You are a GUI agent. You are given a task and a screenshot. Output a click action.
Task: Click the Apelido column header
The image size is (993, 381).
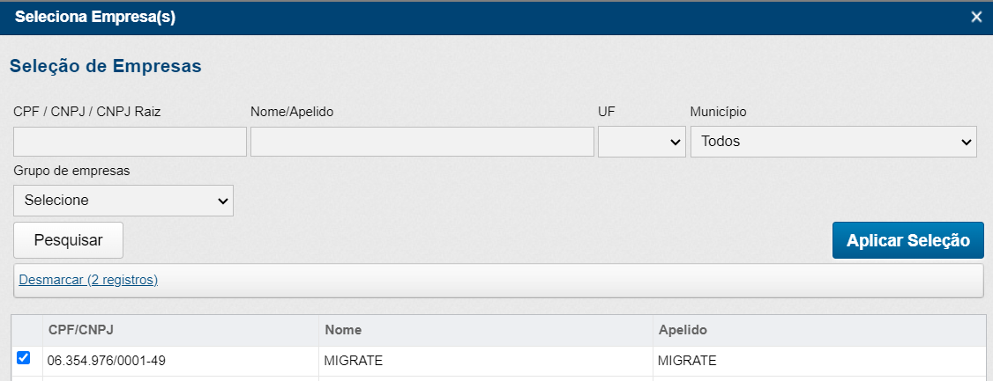tap(683, 329)
